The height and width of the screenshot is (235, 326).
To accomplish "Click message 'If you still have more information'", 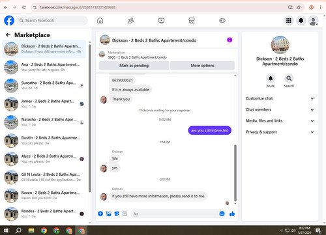I will pos(158,196).
